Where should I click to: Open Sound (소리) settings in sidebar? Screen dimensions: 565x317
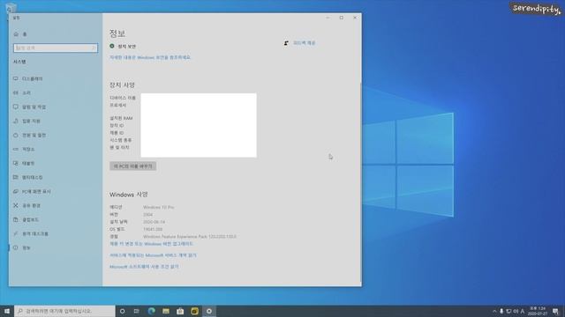pos(22,92)
